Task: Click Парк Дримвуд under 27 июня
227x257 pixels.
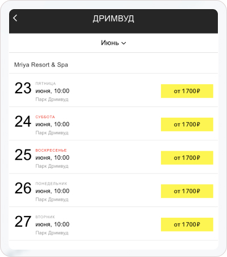Action: coord(52,233)
